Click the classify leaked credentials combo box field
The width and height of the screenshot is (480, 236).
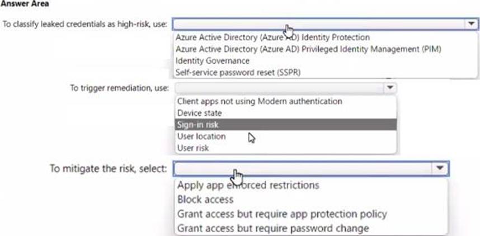point(325,24)
